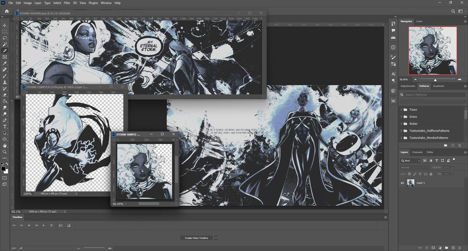Viewport: 468px width, 251px height.
Task: Switch to the Color tab
Action: pos(419,21)
